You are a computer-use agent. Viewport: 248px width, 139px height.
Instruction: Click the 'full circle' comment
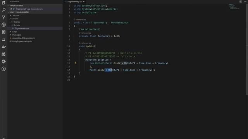(128, 56)
